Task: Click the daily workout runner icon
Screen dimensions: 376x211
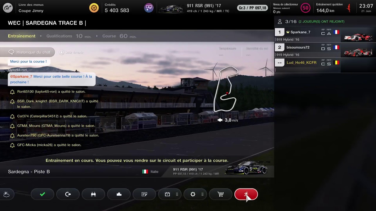Action: coord(349,8)
